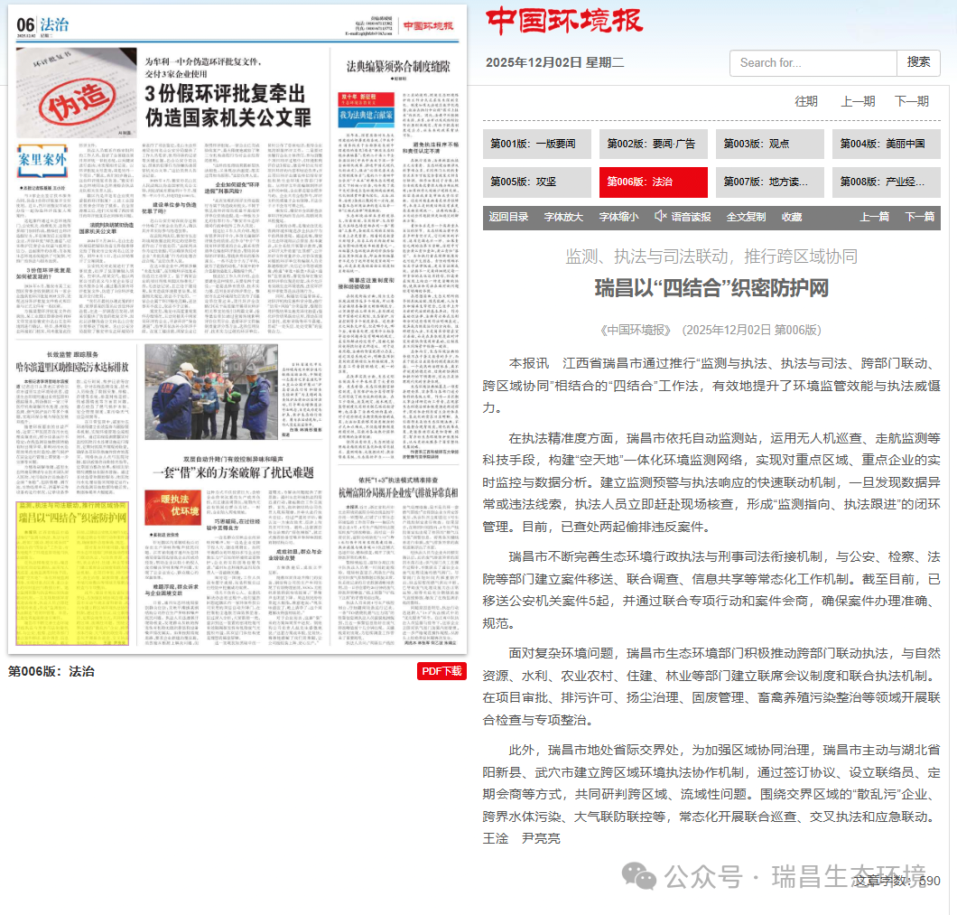Click the date text 2025年12月02日 星期二
The image size is (957, 915).
pyautogui.click(x=555, y=63)
